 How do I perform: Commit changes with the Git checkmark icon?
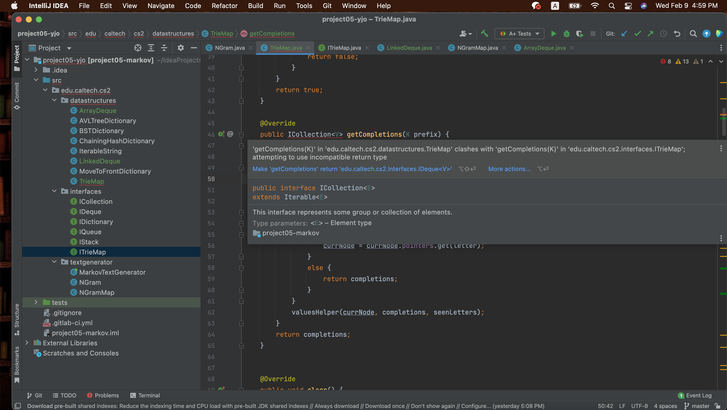pos(637,34)
